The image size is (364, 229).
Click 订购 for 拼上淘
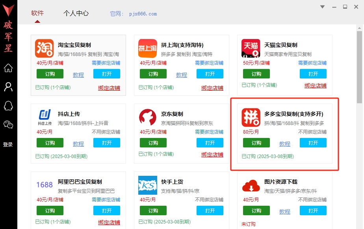click(153, 74)
